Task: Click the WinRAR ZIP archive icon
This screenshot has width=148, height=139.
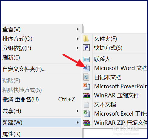Action: pos(86,123)
